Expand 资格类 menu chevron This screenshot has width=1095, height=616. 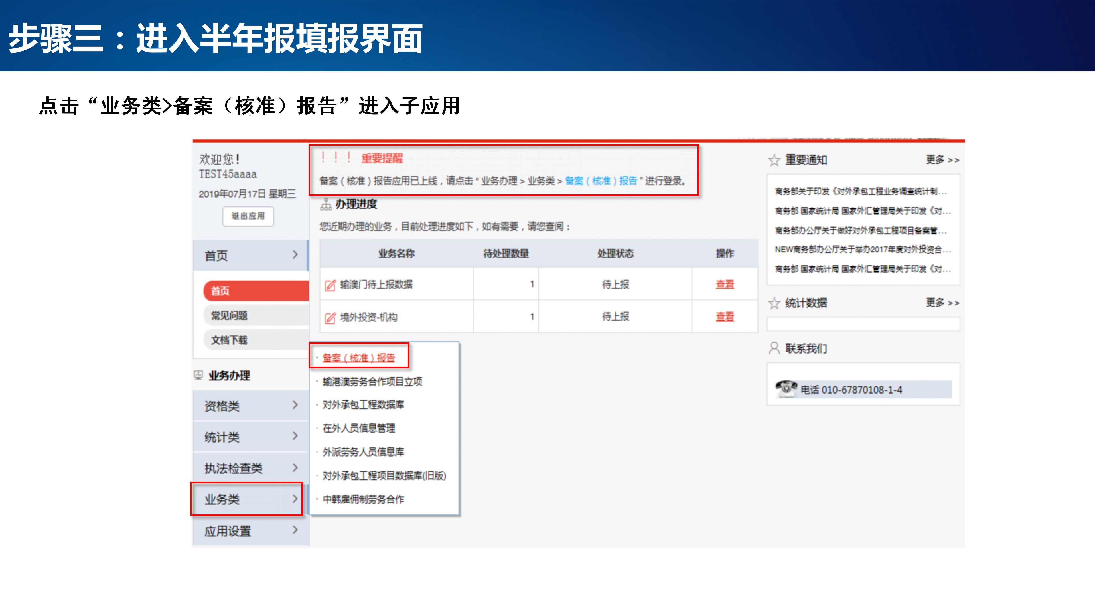tap(295, 405)
